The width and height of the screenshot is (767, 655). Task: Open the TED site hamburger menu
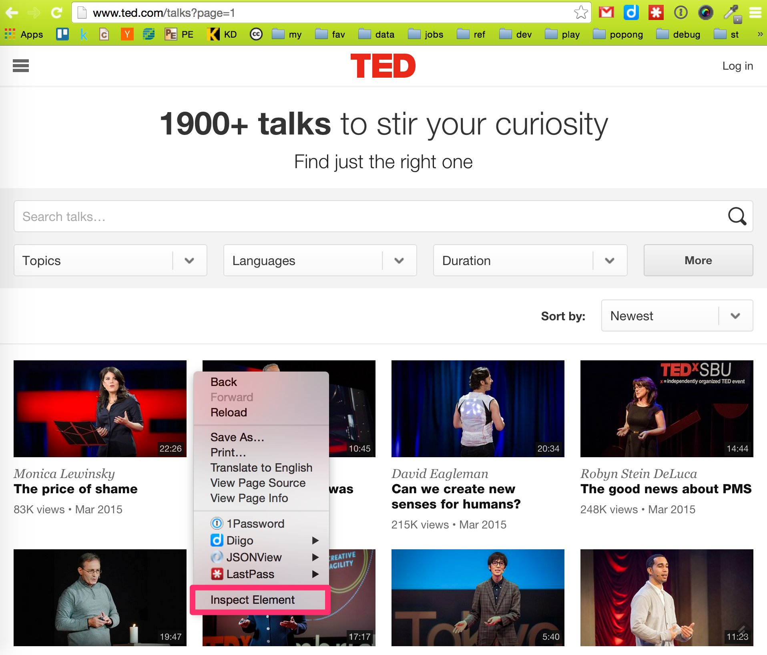tap(21, 66)
